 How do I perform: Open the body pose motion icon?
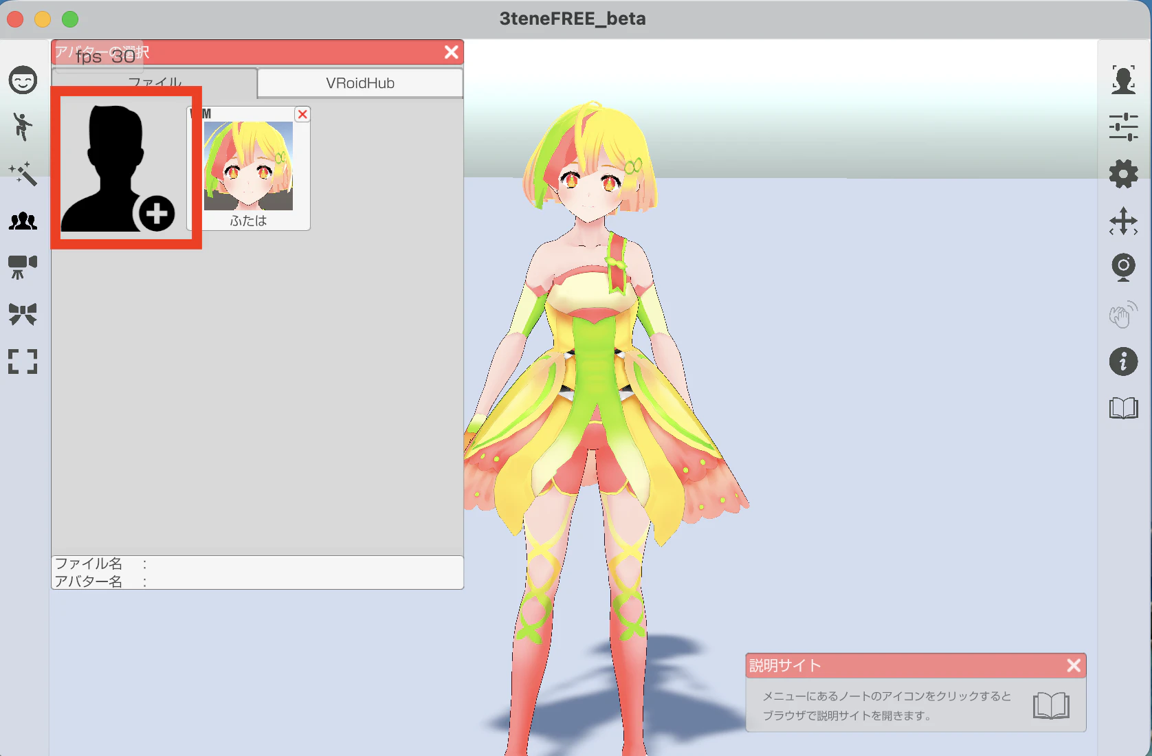23,127
